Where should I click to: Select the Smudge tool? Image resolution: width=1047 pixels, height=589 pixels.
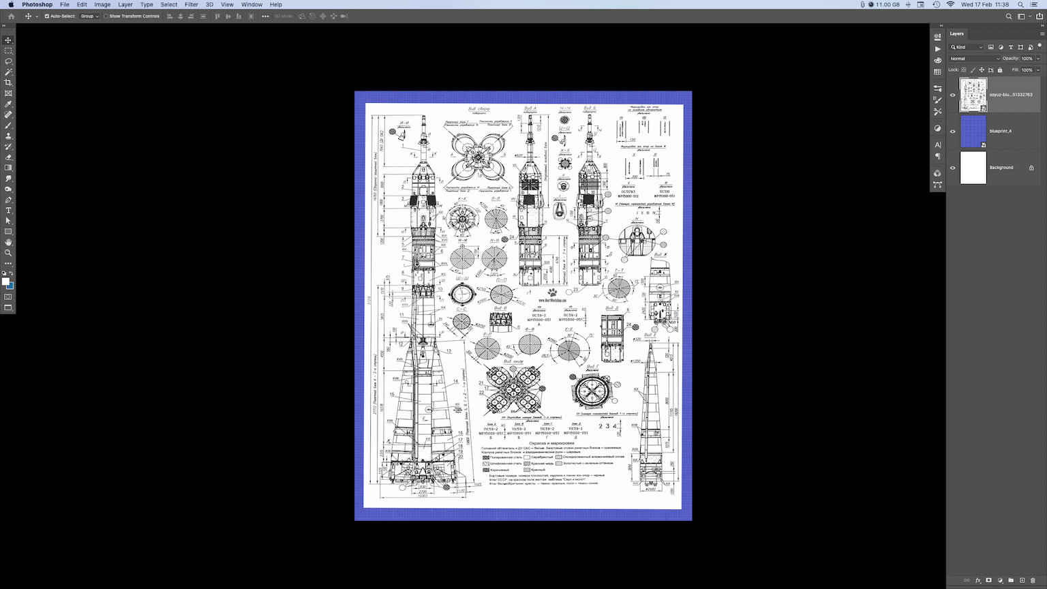[8, 179]
